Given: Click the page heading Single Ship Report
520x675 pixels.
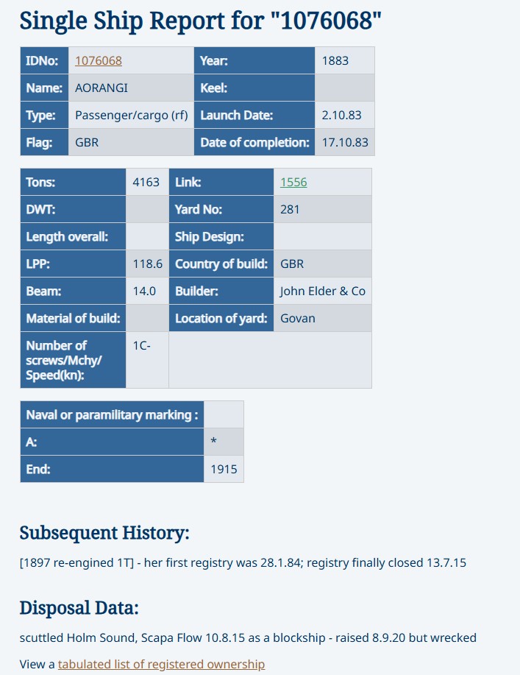Looking at the screenshot, I should click(x=201, y=21).
